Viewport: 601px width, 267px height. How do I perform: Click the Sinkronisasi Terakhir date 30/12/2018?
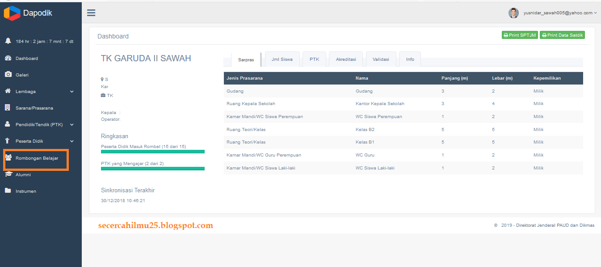click(123, 201)
